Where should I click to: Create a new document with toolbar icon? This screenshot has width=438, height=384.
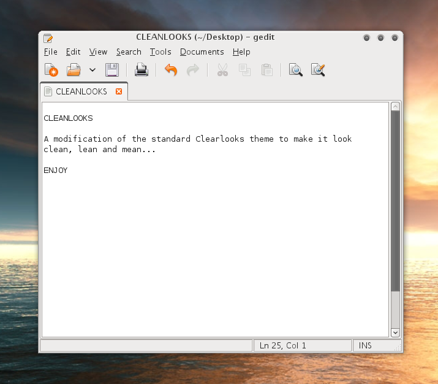pos(51,70)
